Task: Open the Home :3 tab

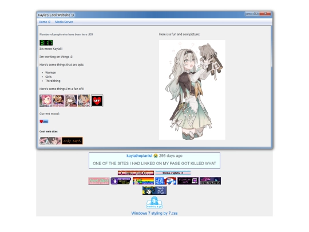Action: tap(44, 22)
